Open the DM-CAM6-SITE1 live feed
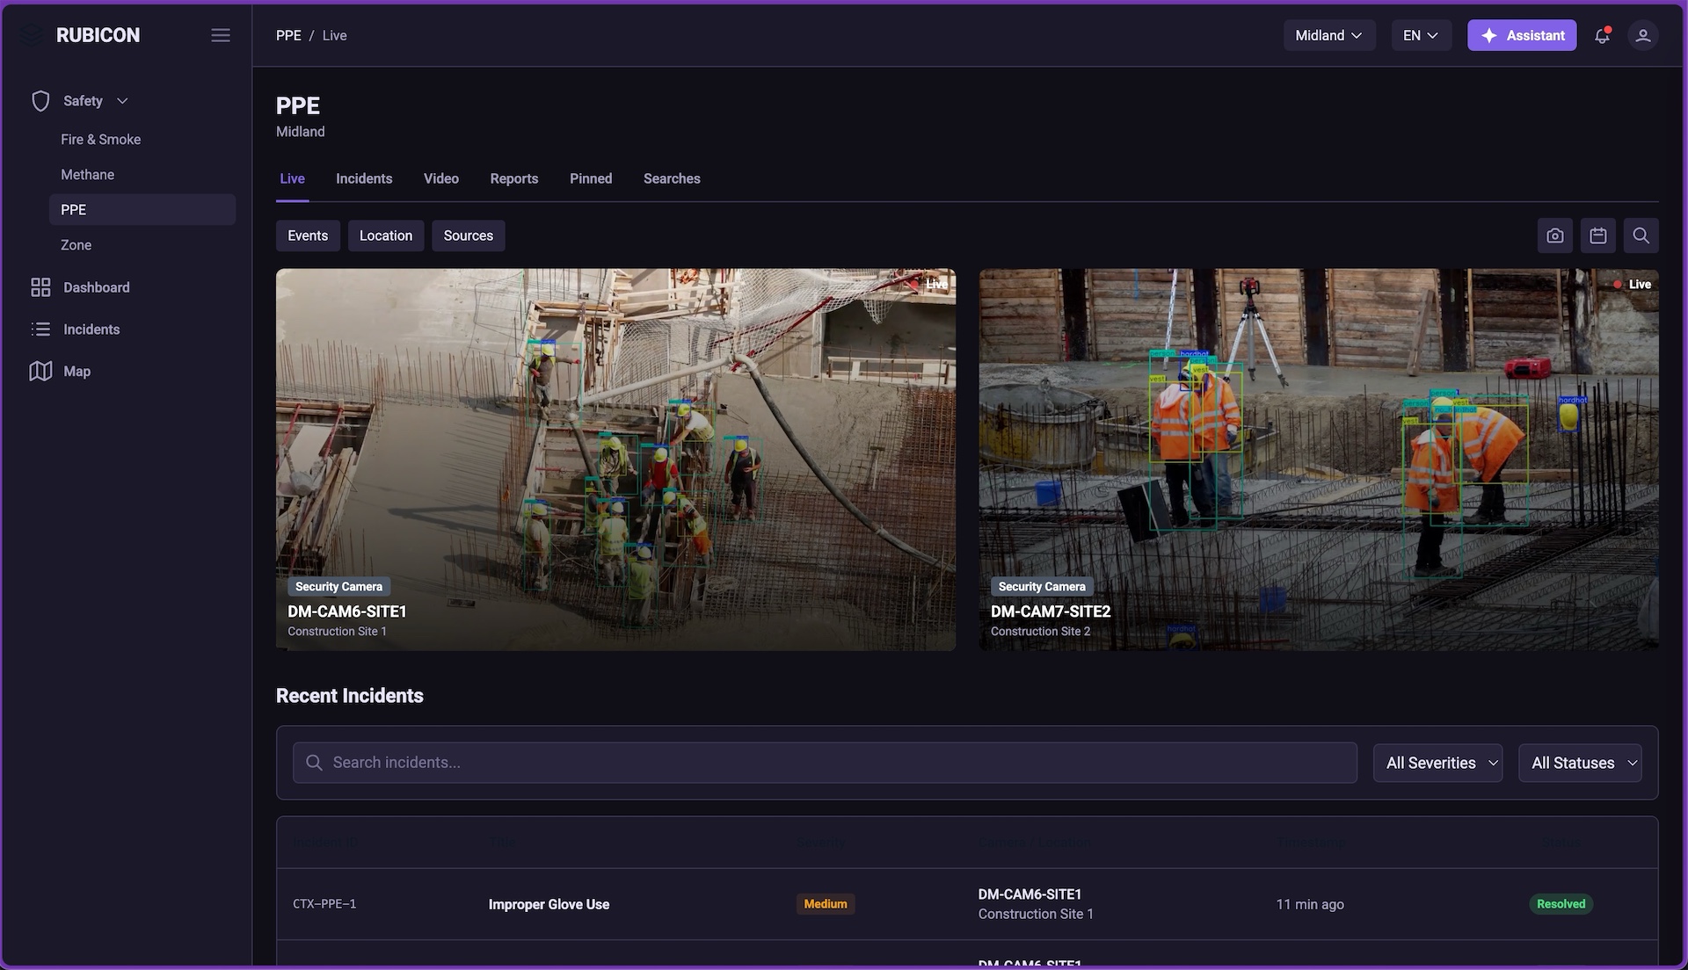Image resolution: width=1688 pixels, height=970 pixels. point(615,460)
